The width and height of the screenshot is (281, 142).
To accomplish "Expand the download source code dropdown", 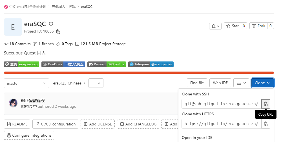I will (241, 83).
